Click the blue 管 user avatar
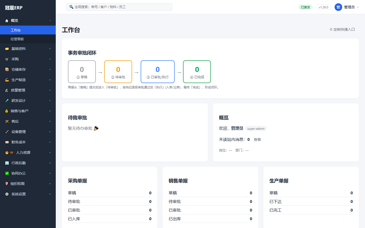Screen dimensions: 365x228 coord(338,7)
